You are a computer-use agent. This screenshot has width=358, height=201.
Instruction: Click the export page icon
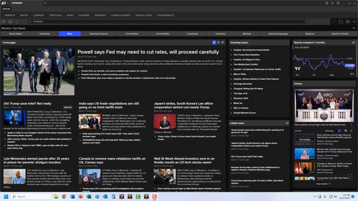tap(341, 21)
